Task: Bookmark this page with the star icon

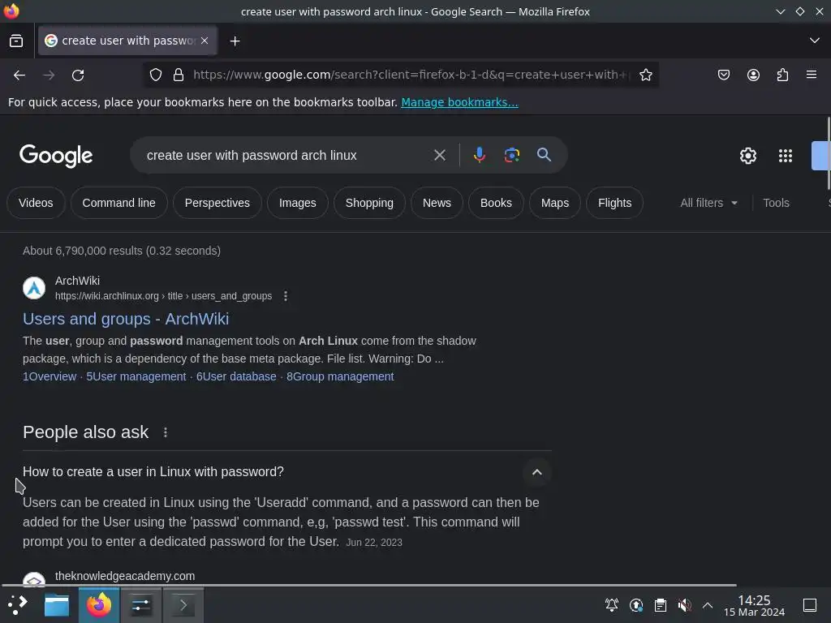Action: tap(645, 75)
